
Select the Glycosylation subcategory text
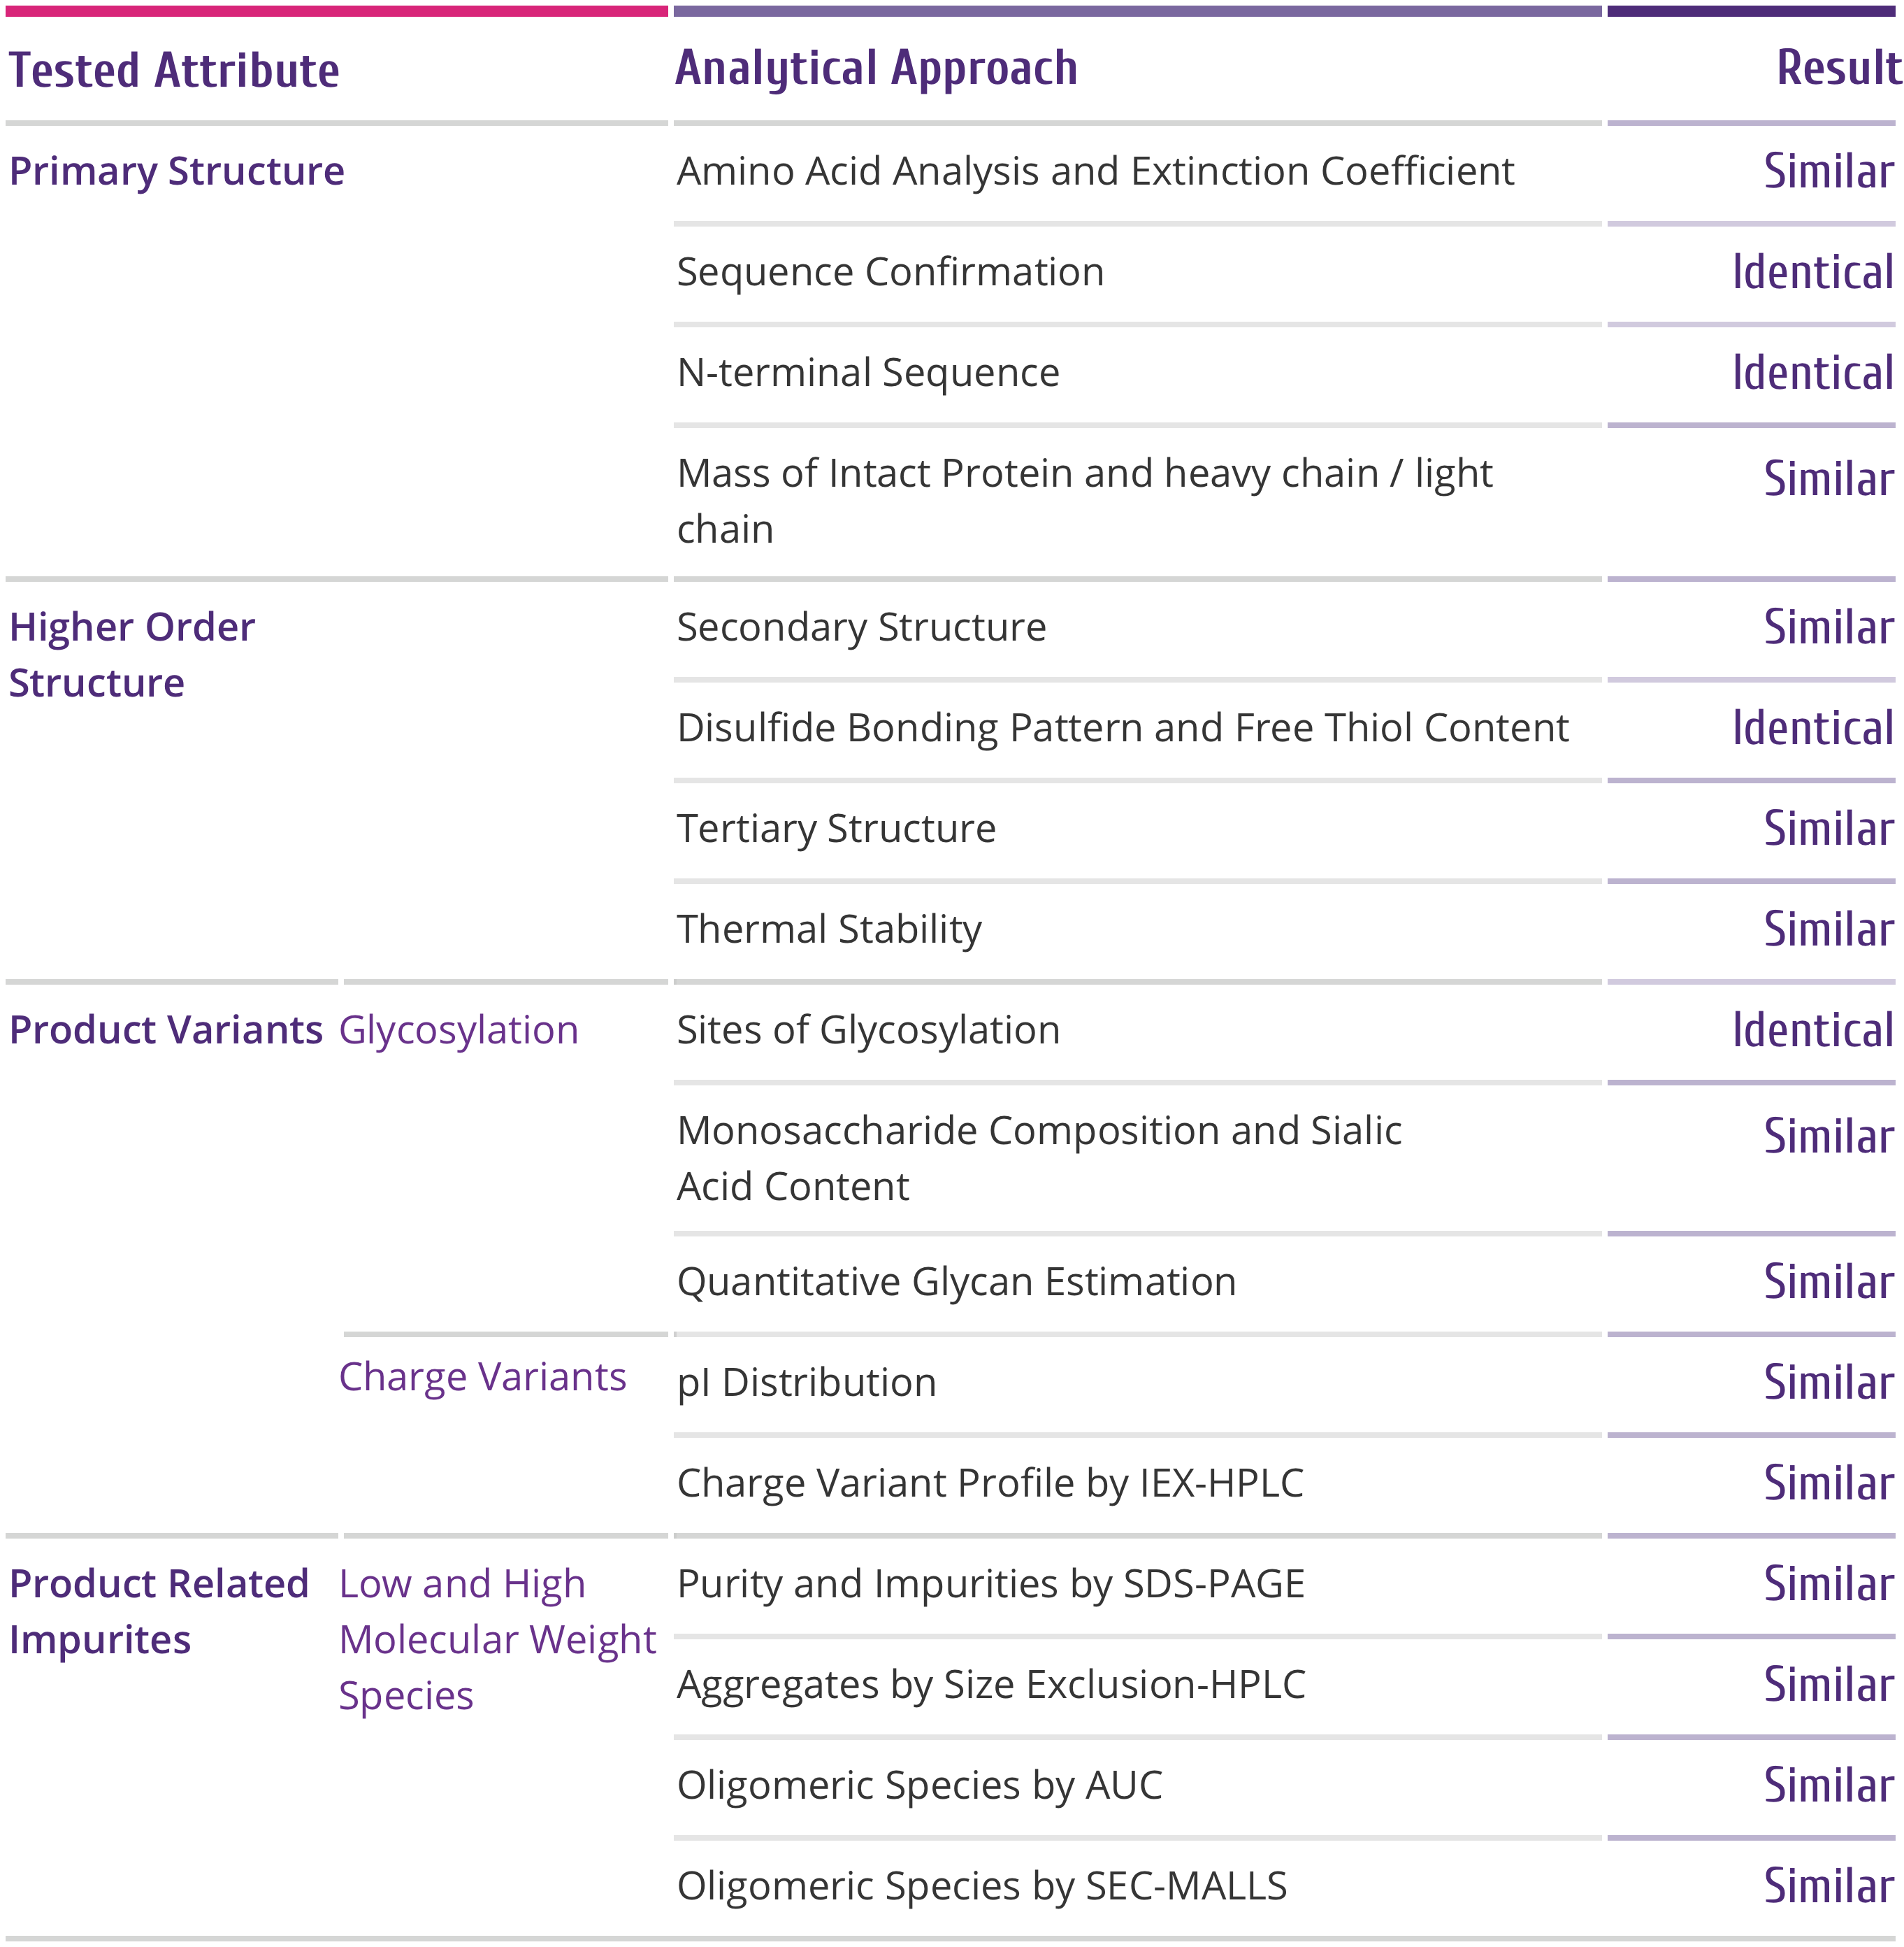point(458,1029)
